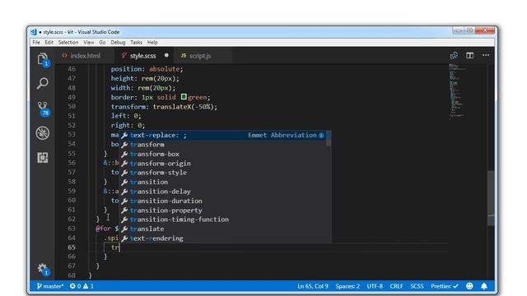Screen dimensions: 527x296
Task: Click the feedback smiley icon in status bar
Action: 469,286
